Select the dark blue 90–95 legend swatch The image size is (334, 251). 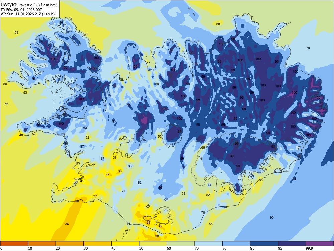(264, 244)
